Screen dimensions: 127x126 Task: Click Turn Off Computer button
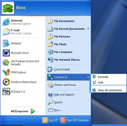pos(75,120)
